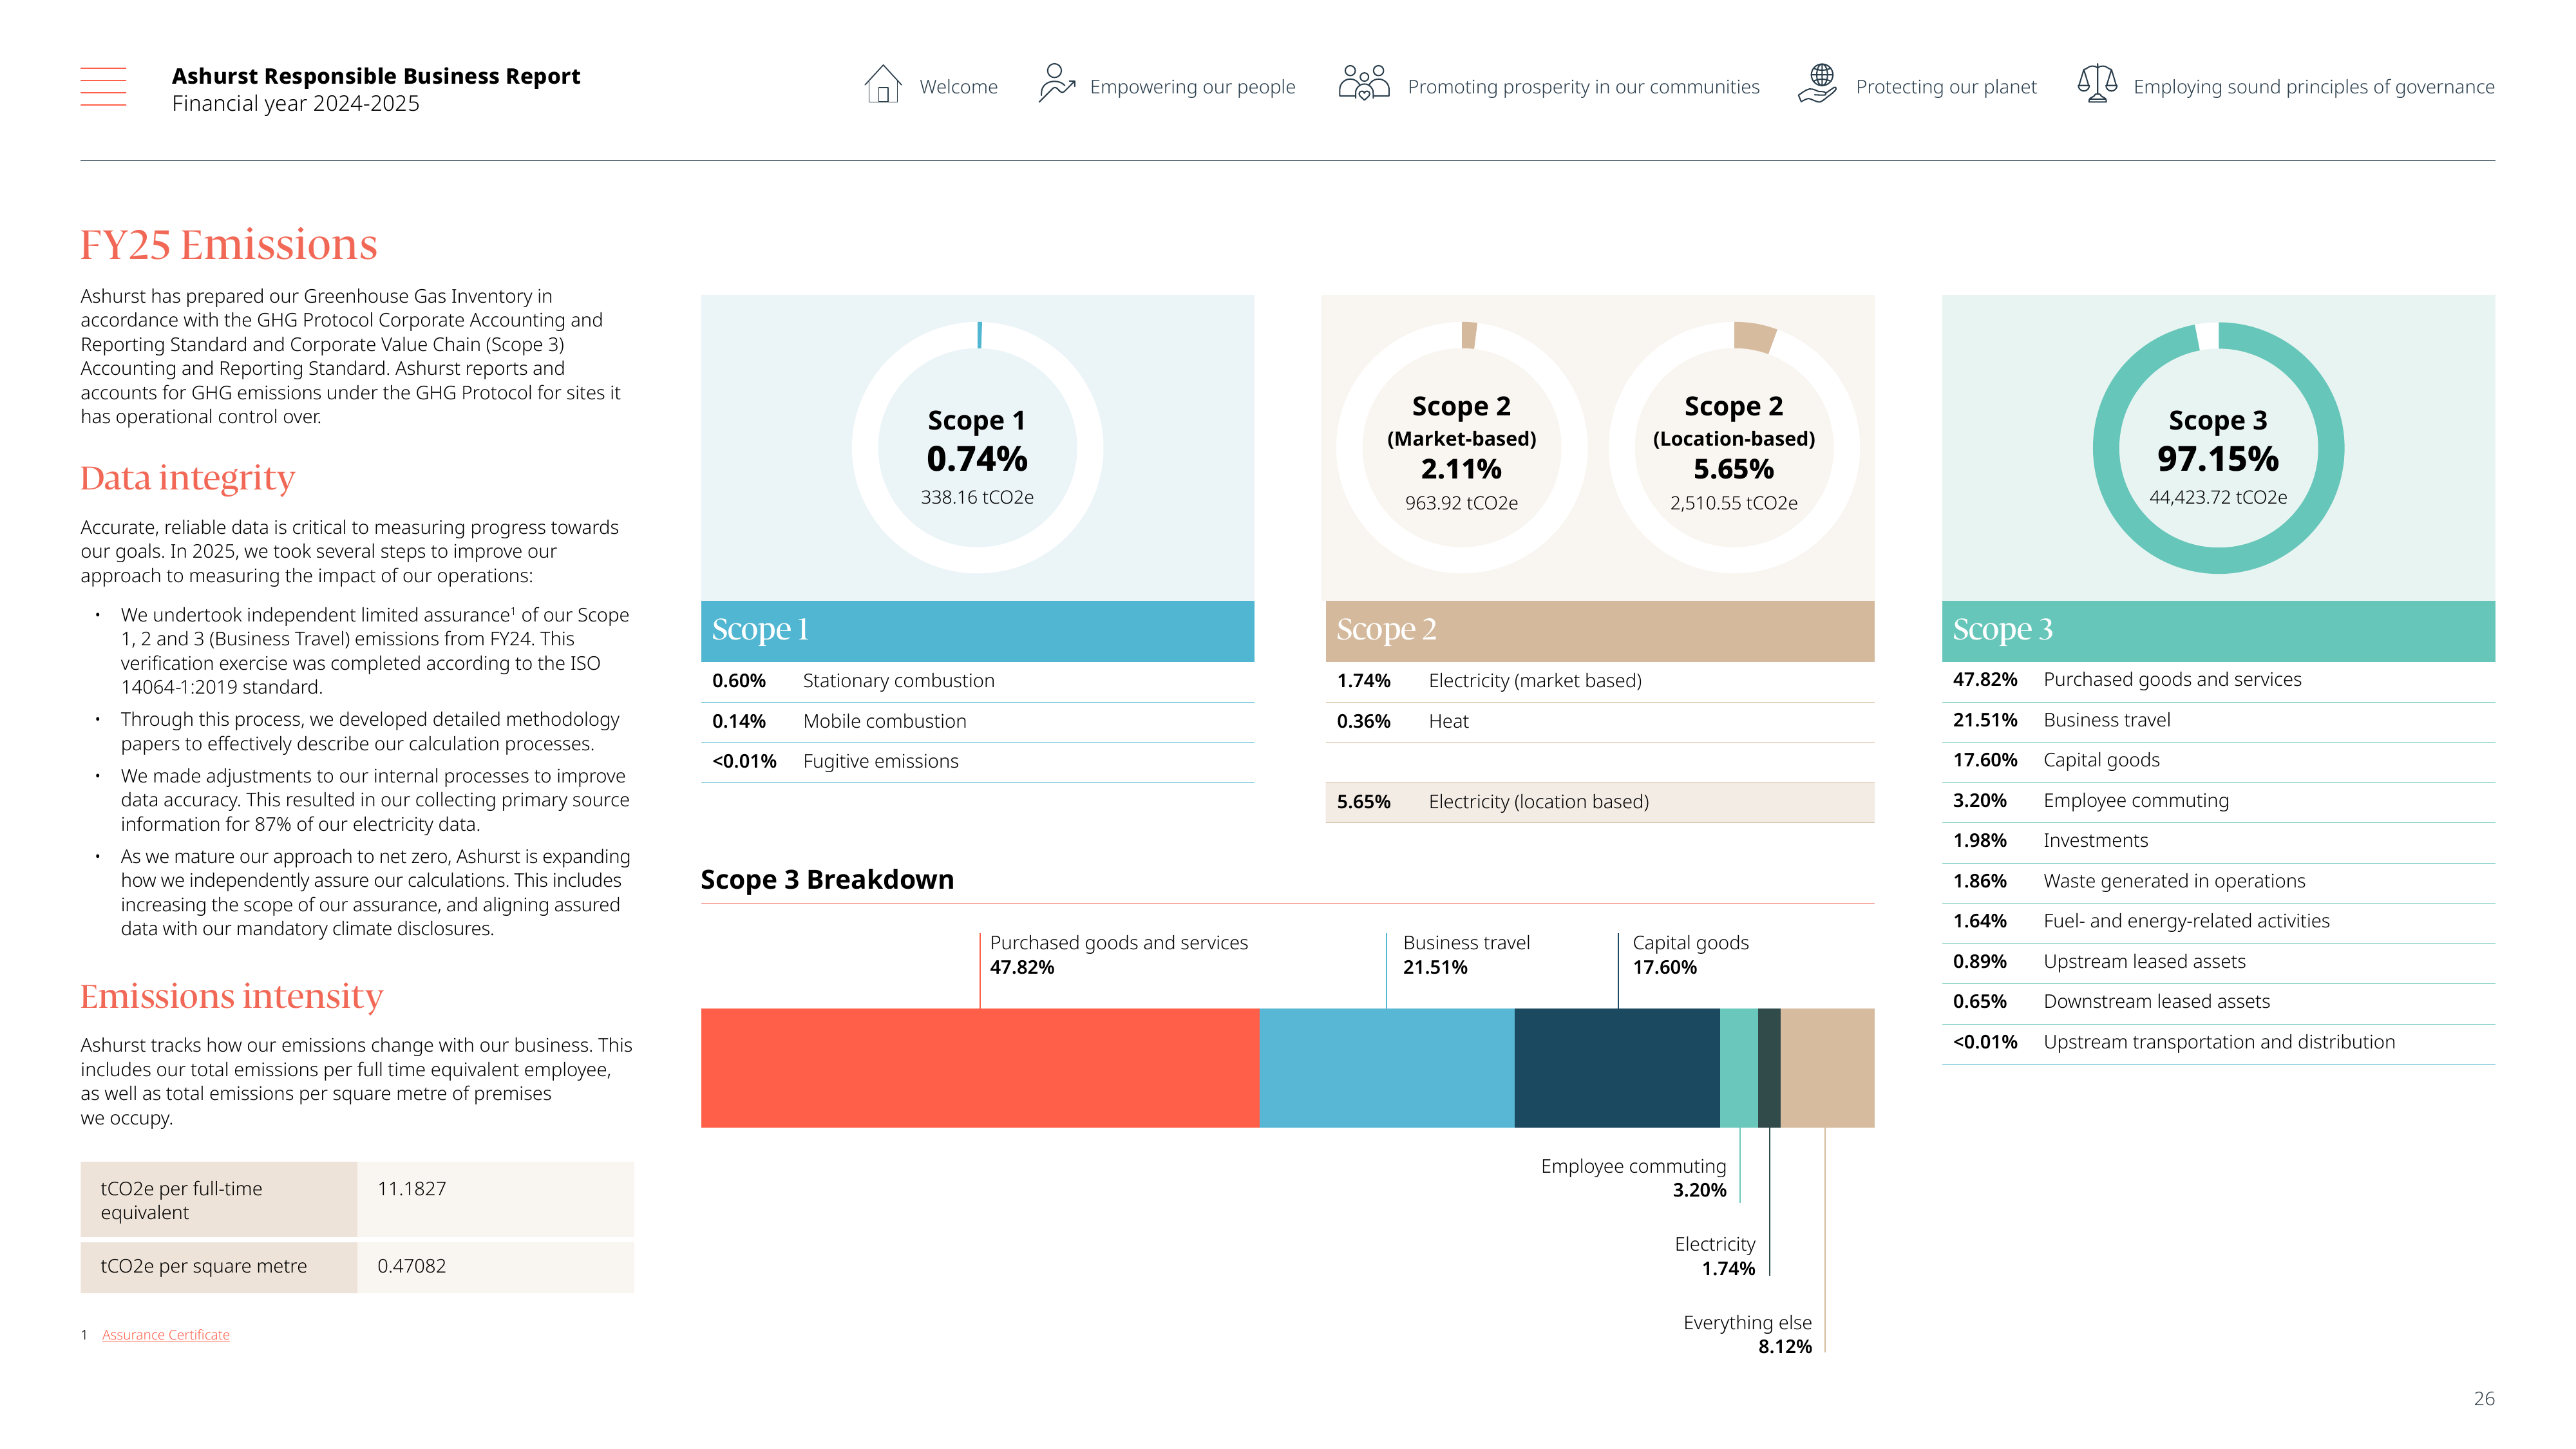Image resolution: width=2576 pixels, height=1449 pixels.
Task: Click the Scope 2 Market-based donut chart
Action: [1461, 447]
